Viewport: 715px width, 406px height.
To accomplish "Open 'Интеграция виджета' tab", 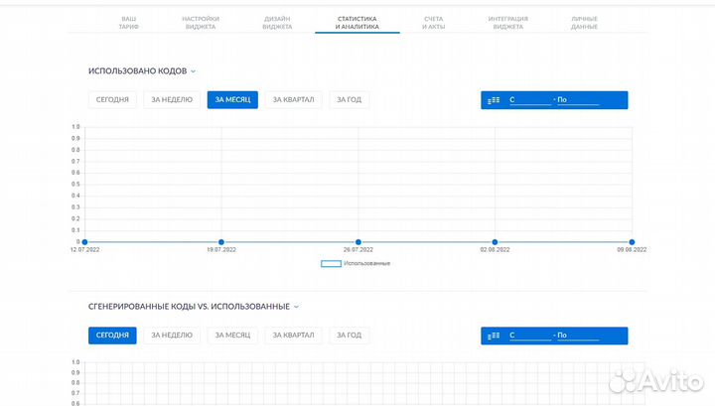I will [508, 23].
